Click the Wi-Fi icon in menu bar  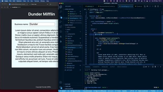pyautogui.click(x=139, y=1)
